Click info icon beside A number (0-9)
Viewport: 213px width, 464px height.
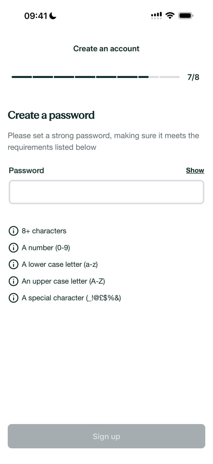[13, 248]
